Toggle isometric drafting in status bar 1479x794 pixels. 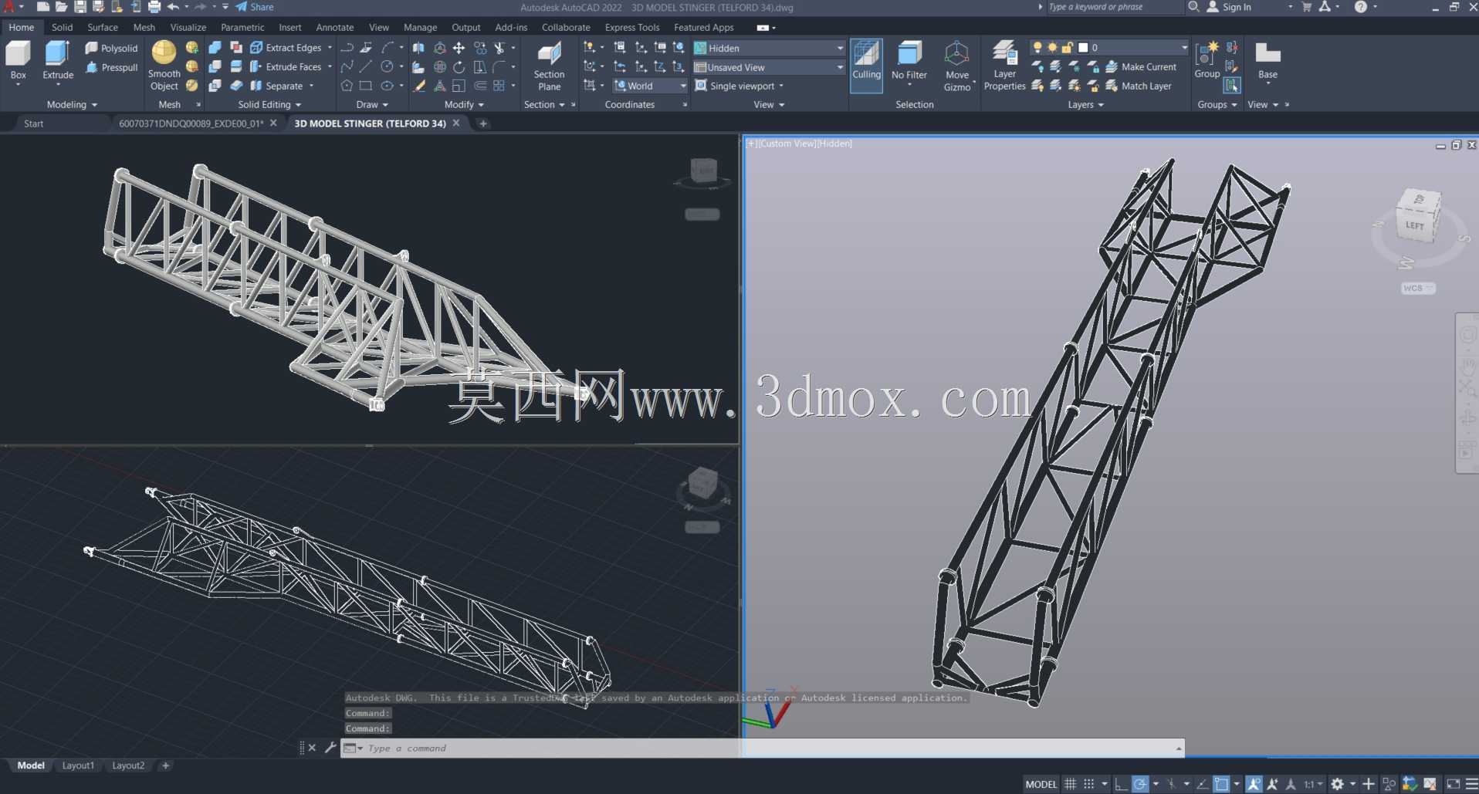coord(1172,784)
